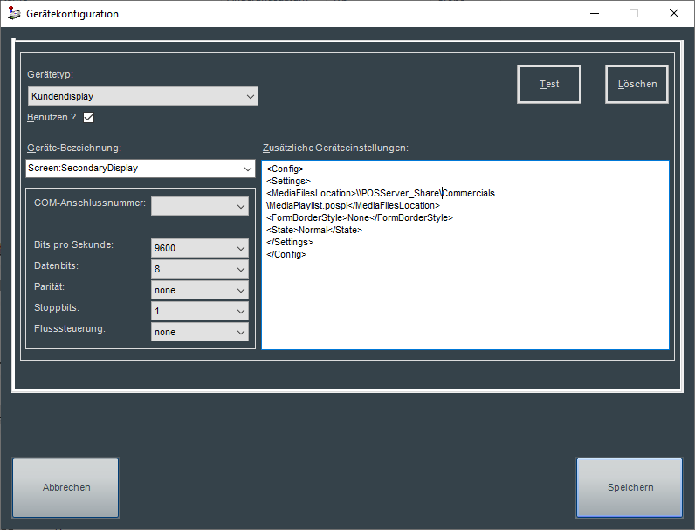Toggle the Benutzen checkbox
The image size is (695, 530).
point(88,117)
